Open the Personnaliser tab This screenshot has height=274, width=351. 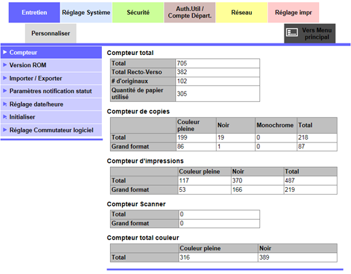tap(51, 33)
